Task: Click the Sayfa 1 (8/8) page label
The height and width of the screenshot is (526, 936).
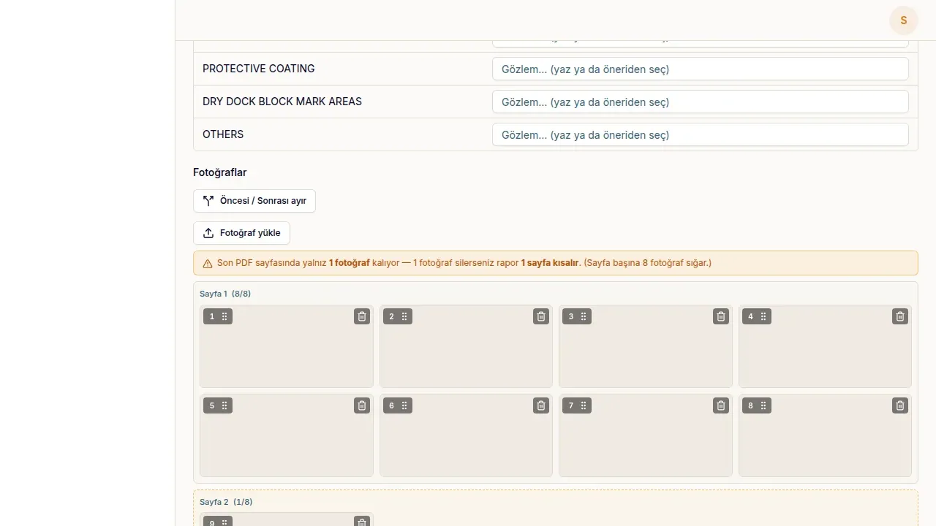Action: point(225,294)
